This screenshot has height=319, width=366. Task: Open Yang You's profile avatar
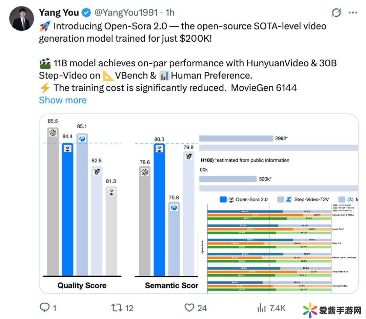tap(21, 19)
